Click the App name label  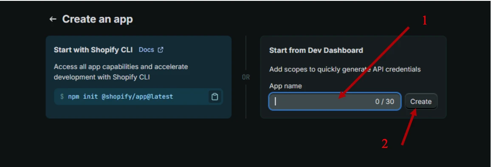(x=285, y=86)
